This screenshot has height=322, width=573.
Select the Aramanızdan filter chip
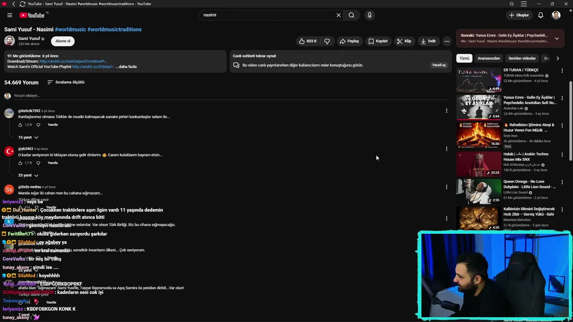click(x=488, y=58)
